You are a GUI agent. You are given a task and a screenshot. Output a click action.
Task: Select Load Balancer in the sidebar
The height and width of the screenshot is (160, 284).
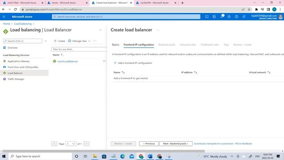24,73
